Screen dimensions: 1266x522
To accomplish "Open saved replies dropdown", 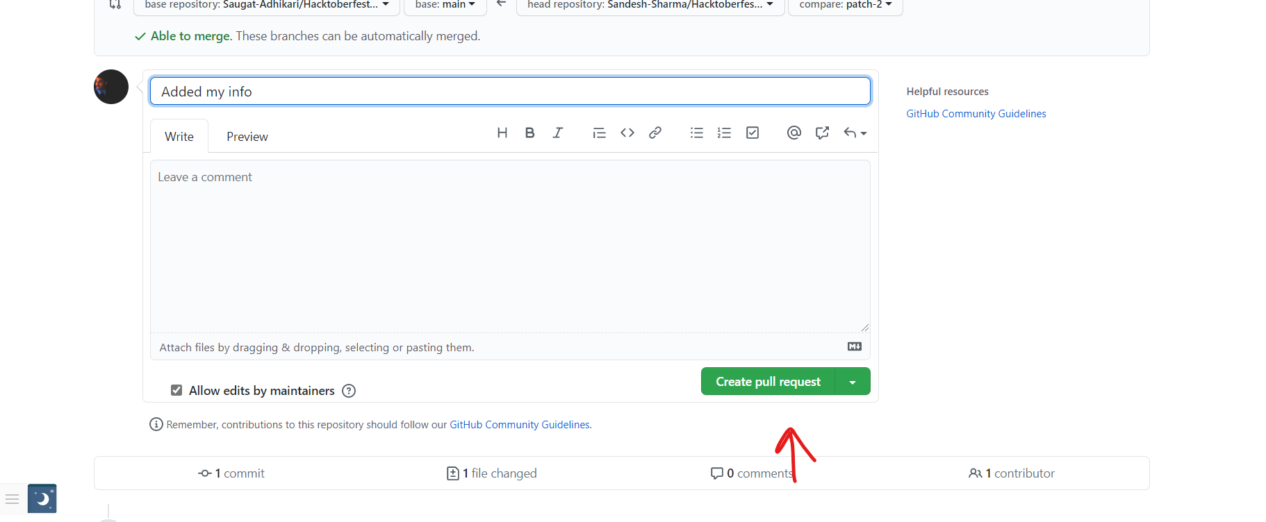I will (855, 133).
